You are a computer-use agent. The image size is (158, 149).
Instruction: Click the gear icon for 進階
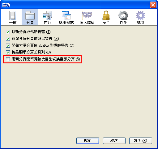[141, 15]
